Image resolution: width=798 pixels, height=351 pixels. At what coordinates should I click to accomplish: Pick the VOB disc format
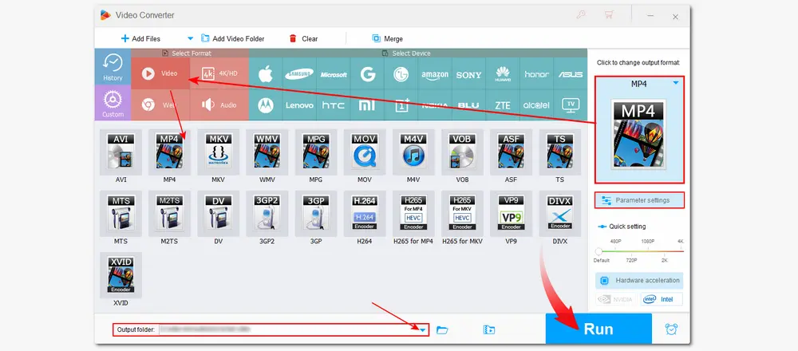click(463, 152)
